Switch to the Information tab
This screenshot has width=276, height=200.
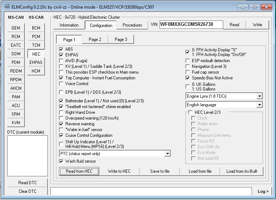coord(69,25)
